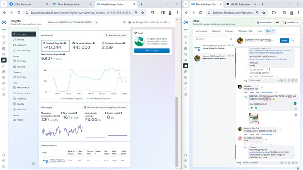Viewport: 303px width, 170px height.
Task: Click Boost button on the post
Action: click(285, 41)
